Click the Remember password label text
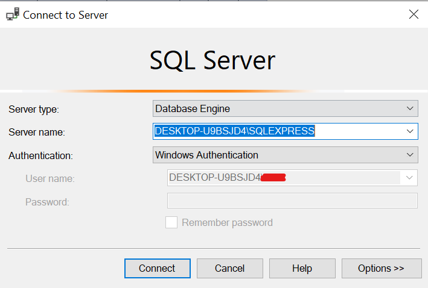 click(x=227, y=222)
